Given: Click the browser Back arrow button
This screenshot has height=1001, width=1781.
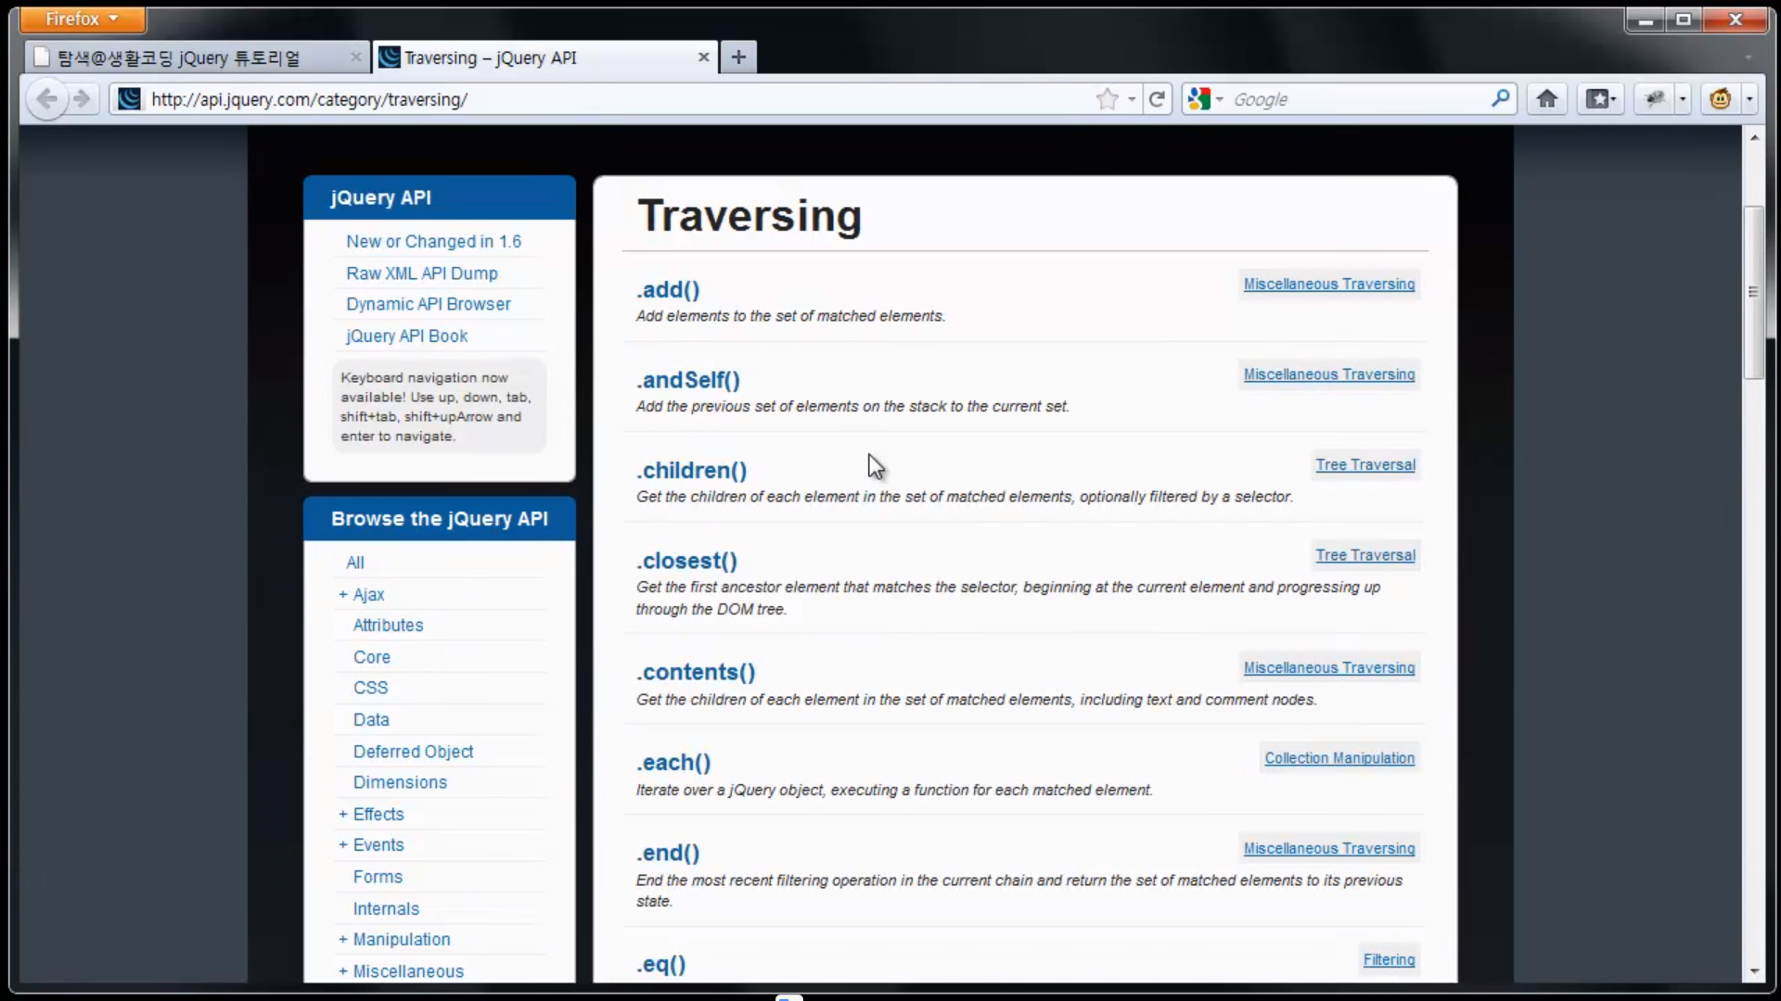Looking at the screenshot, I should point(45,99).
